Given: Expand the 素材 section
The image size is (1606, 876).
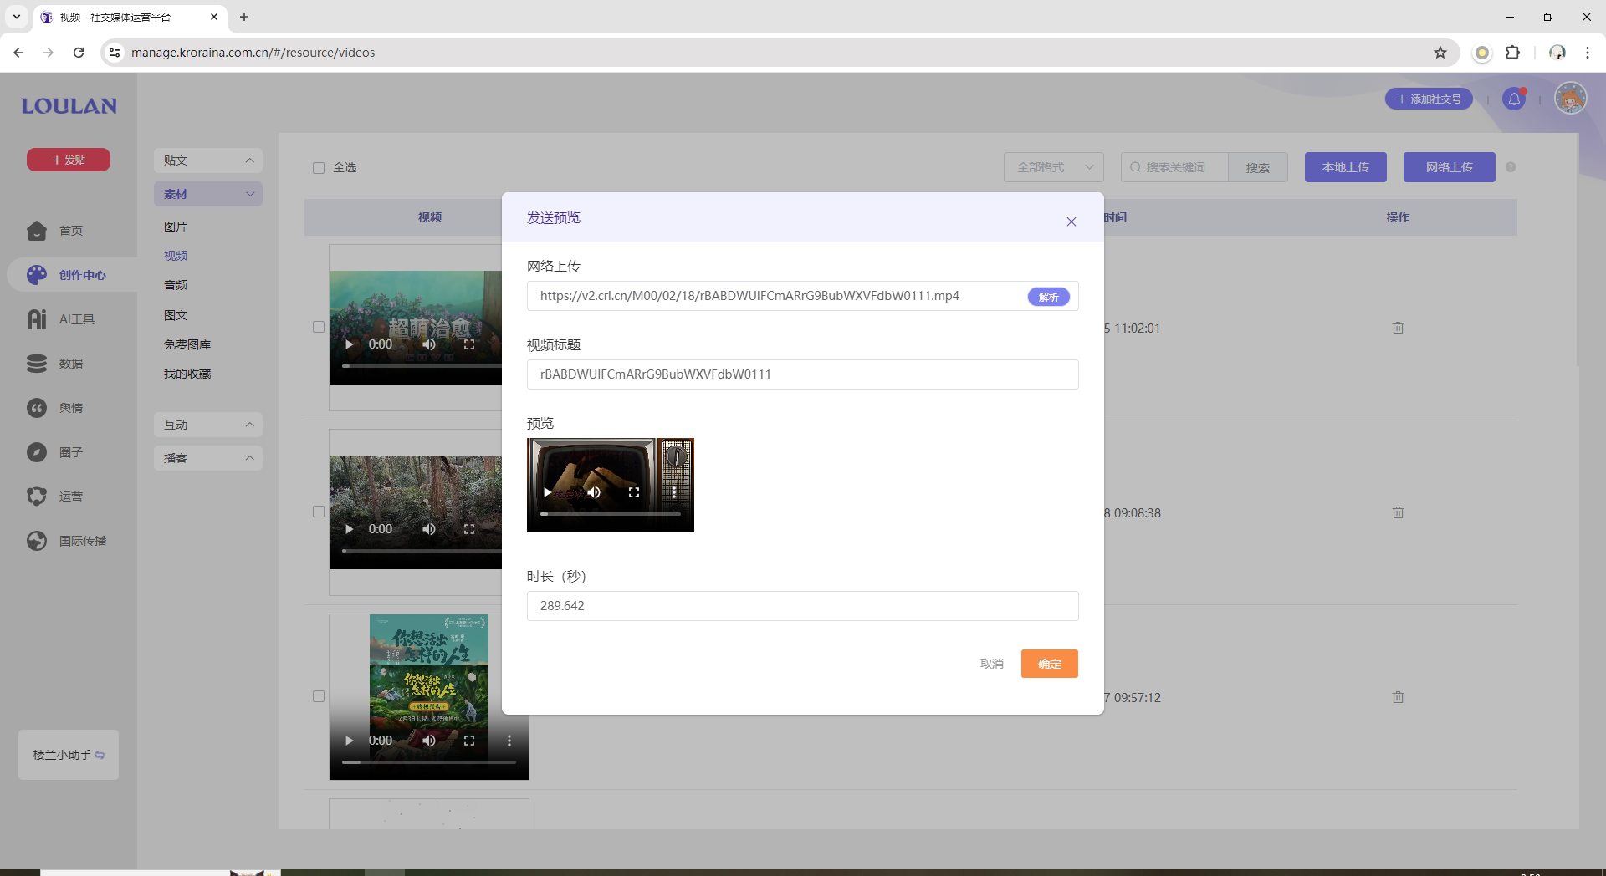Looking at the screenshot, I should coord(208,194).
